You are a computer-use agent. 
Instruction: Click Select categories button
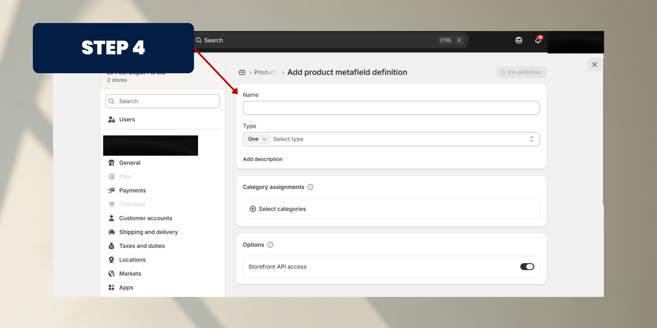278,209
